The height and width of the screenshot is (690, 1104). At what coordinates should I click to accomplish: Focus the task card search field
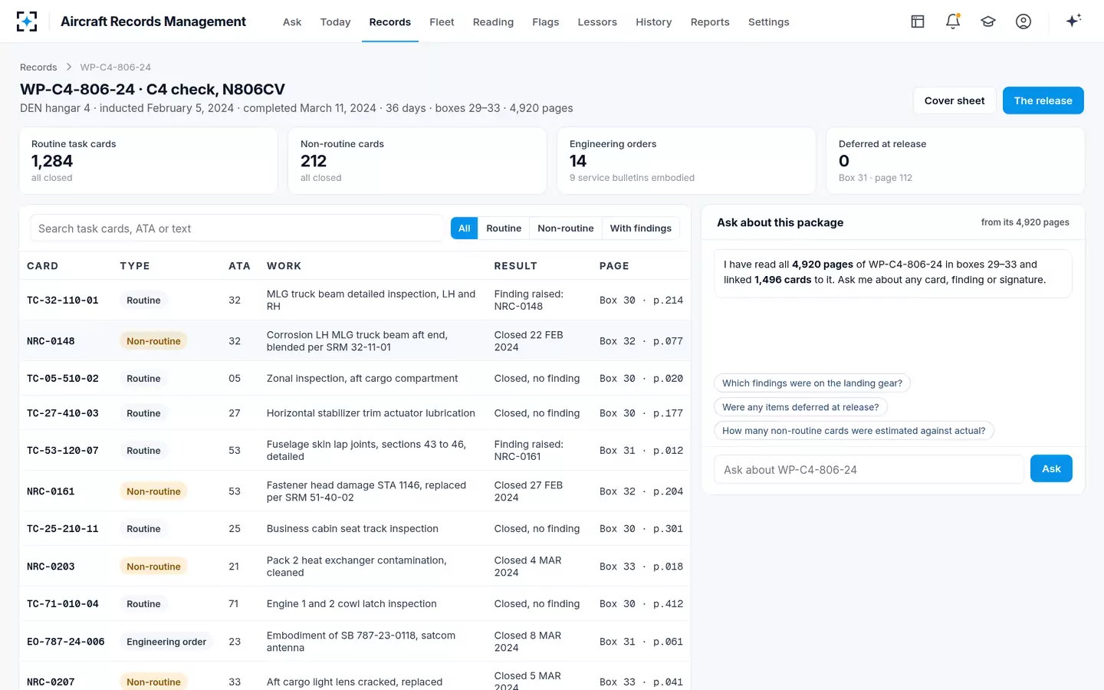coord(237,228)
